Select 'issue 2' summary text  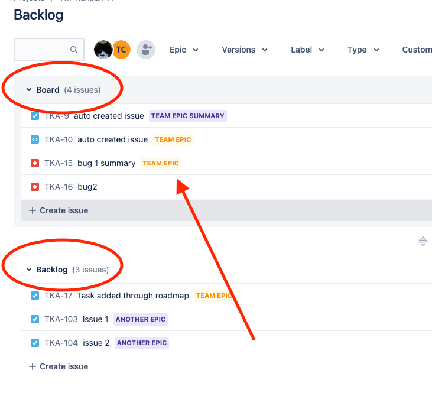click(x=96, y=343)
